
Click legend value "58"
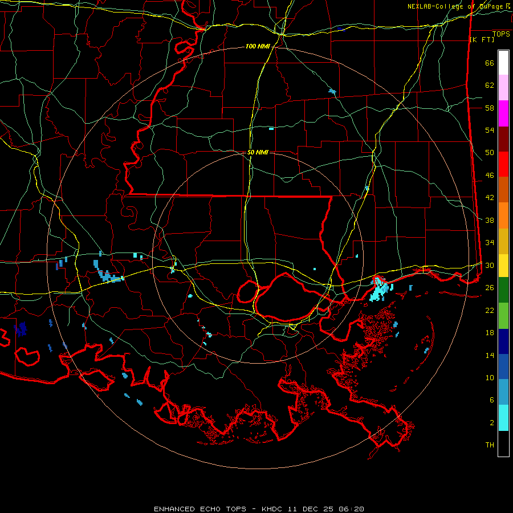click(x=490, y=108)
